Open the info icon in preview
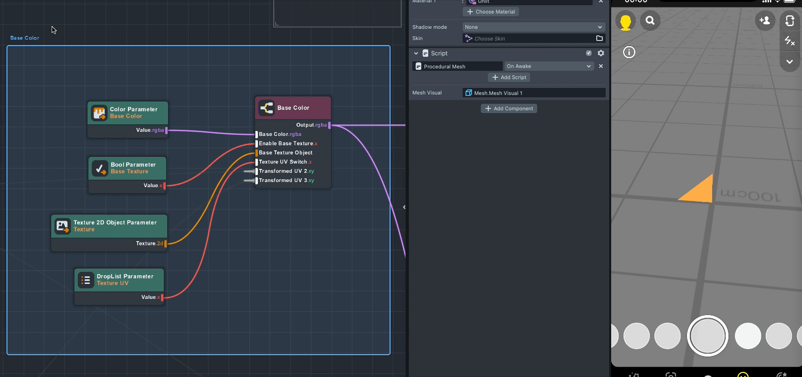Image resolution: width=802 pixels, height=377 pixels. [x=629, y=52]
